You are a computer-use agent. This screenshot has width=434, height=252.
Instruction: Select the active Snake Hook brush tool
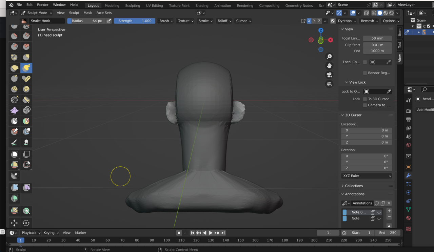click(x=26, y=68)
